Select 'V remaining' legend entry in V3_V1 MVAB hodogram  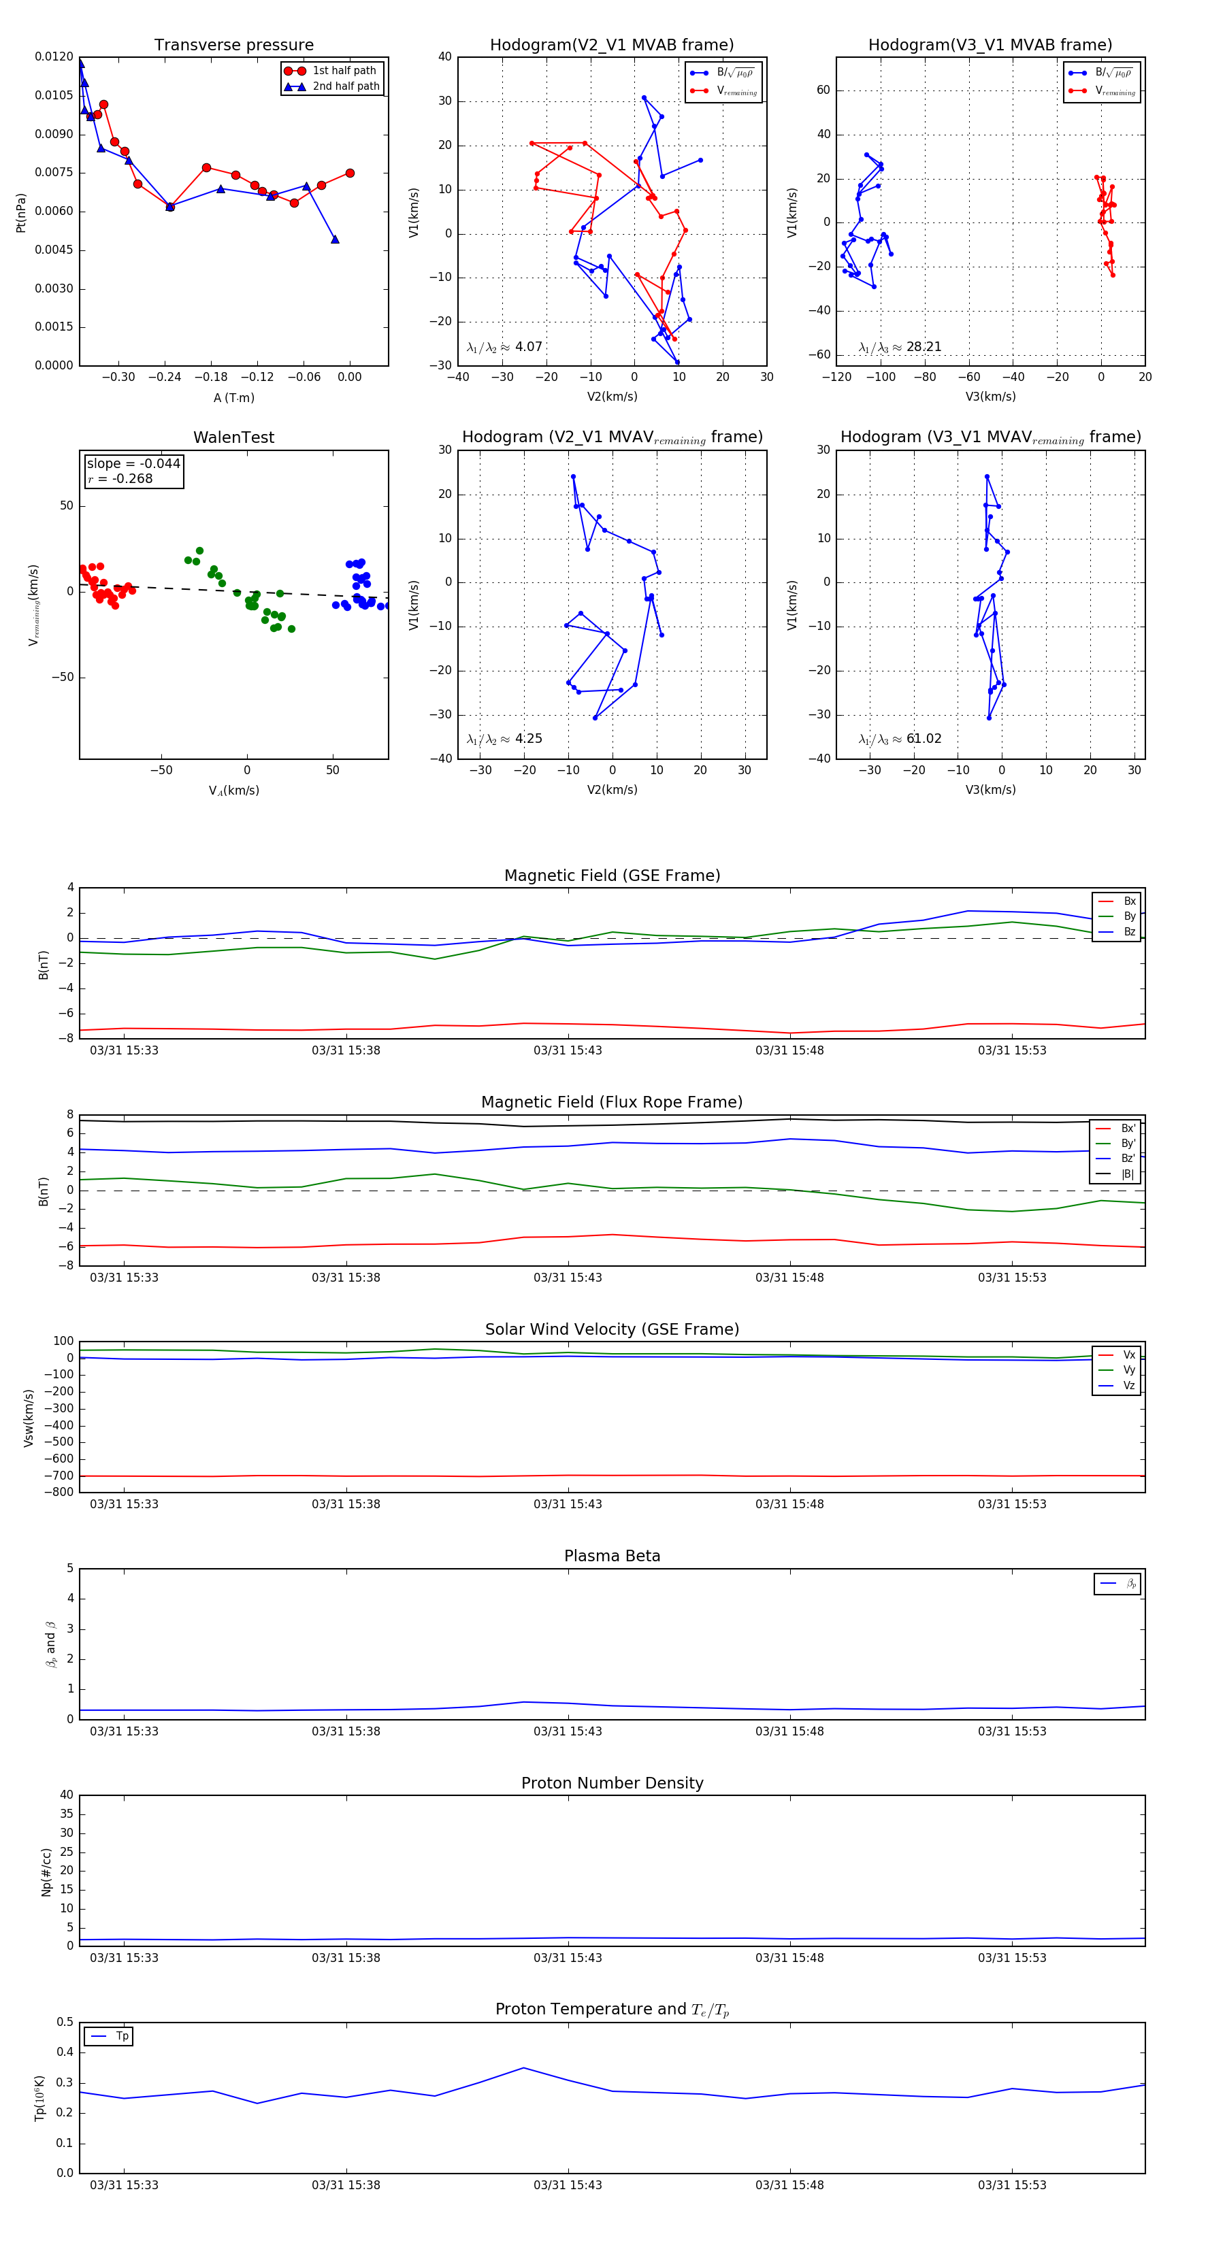1102,90
